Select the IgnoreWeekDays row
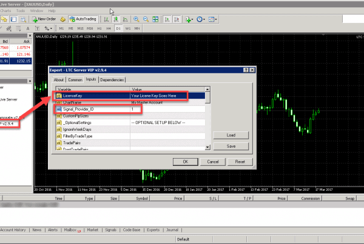The width and height of the screenshot is (364, 244). (x=130, y=130)
